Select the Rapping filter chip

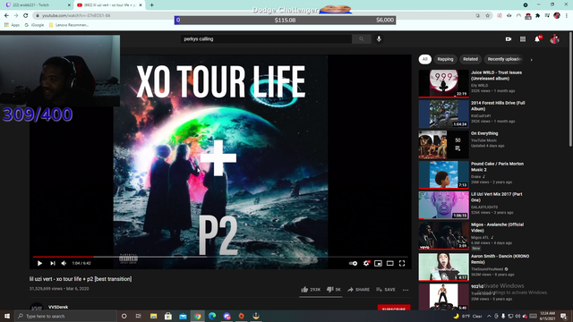445,59
